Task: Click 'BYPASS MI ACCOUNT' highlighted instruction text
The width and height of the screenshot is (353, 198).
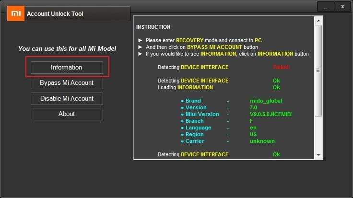Action: click(x=214, y=47)
